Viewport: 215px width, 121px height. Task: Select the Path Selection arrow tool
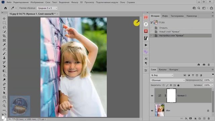[x=4, y=93]
